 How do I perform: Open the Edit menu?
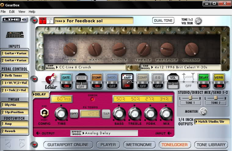point(12,12)
